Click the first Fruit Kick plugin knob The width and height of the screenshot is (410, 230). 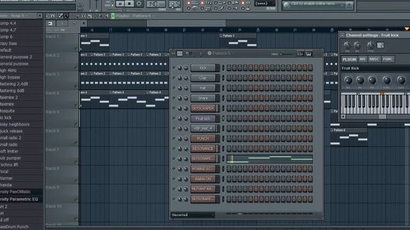tap(348, 80)
